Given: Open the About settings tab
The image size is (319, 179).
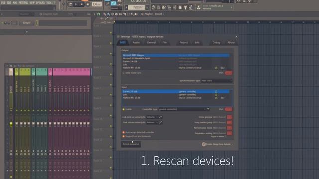Looking at the screenshot, I should (x=231, y=42).
